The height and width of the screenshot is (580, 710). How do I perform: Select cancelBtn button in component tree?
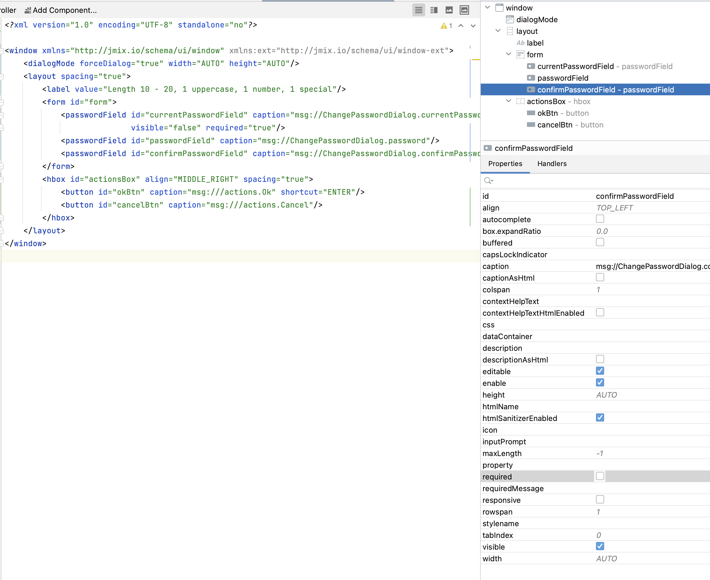tap(570, 125)
